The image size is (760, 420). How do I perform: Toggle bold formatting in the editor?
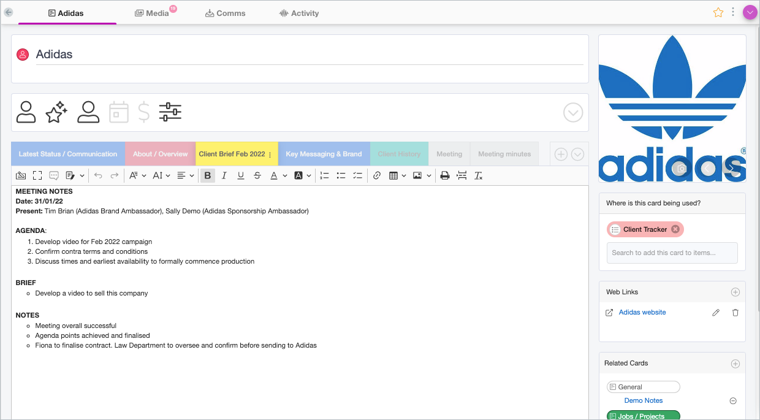(208, 176)
